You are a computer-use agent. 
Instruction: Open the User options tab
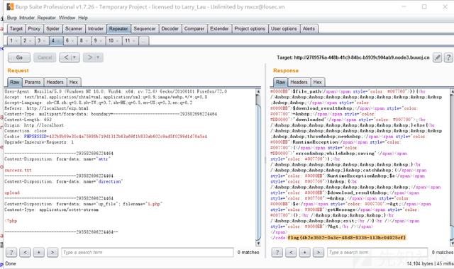pos(284,28)
